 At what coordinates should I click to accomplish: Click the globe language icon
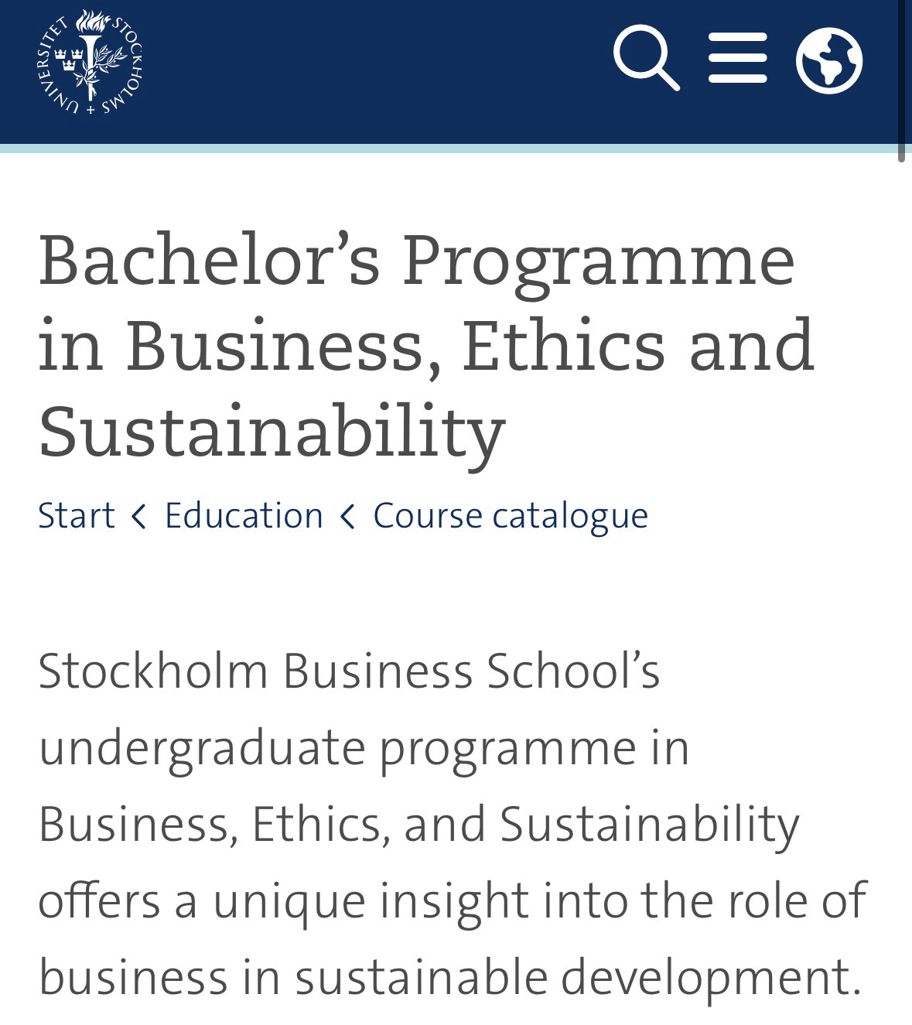click(x=828, y=60)
